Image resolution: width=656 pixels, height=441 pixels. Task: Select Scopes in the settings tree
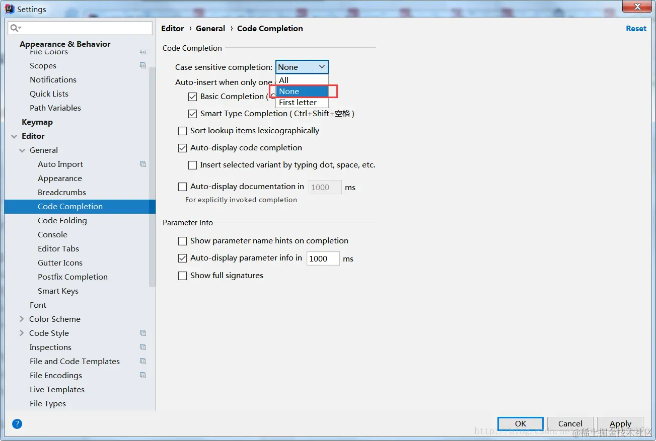43,66
